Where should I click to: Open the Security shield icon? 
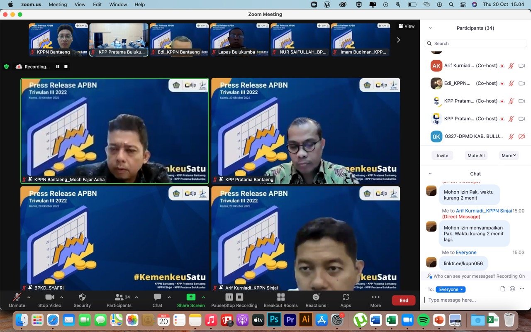(x=82, y=297)
